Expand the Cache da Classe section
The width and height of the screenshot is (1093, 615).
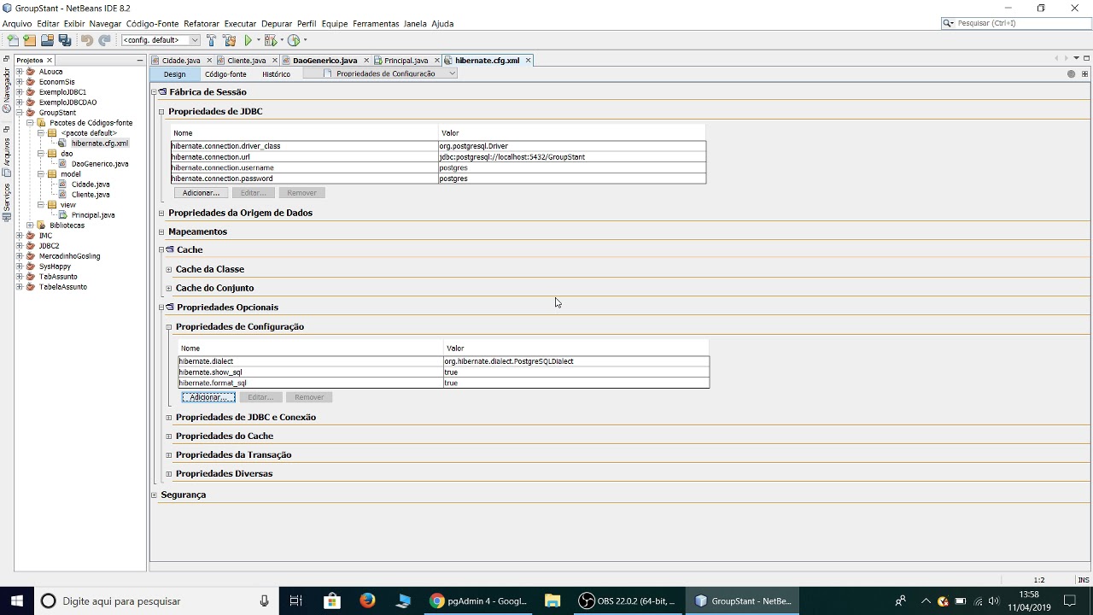click(x=169, y=269)
